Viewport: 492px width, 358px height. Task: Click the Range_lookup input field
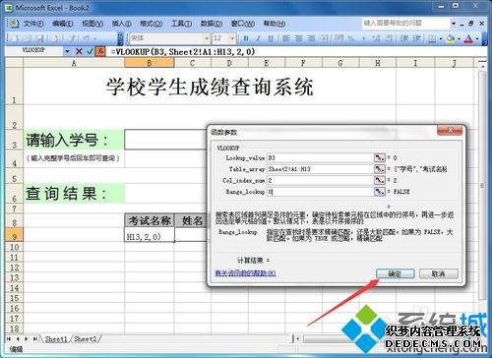(320, 191)
